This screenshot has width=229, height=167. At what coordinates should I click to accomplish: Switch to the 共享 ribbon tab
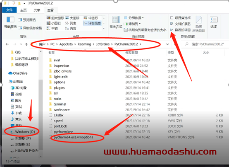[37, 10]
